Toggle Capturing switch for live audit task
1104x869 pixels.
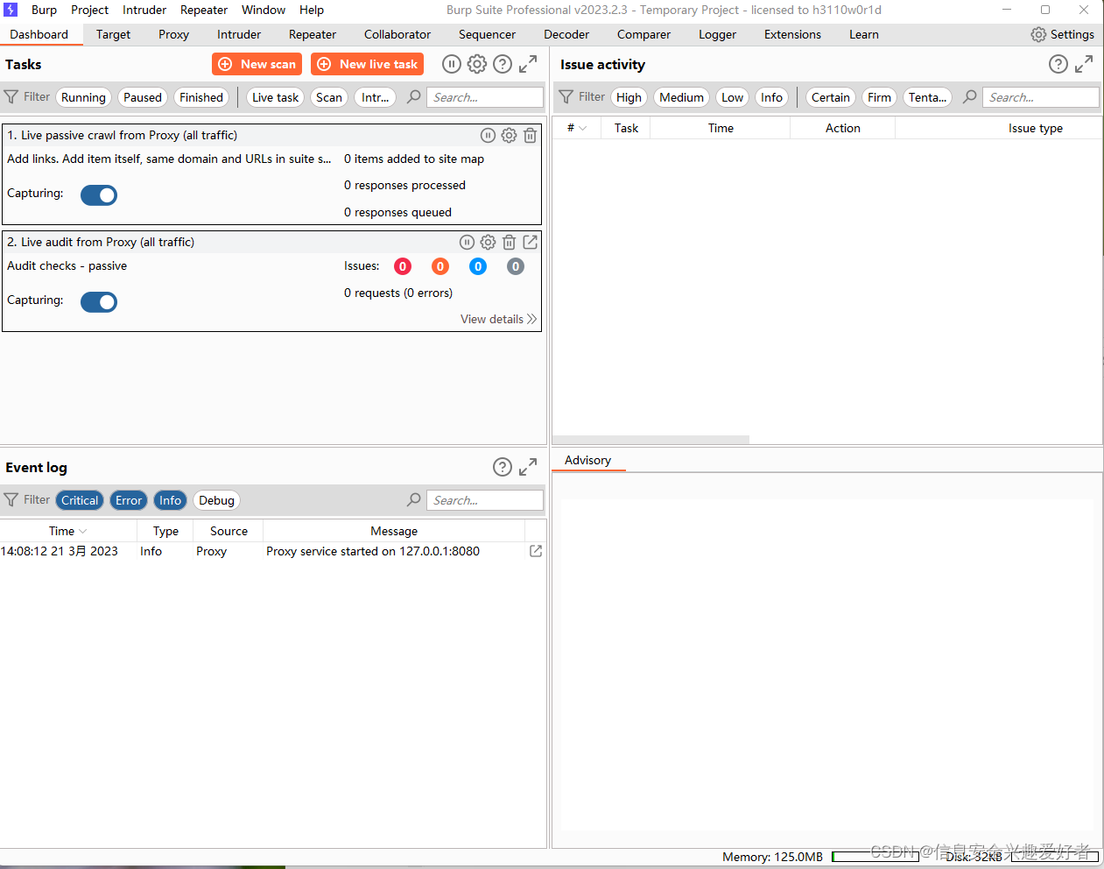pos(99,302)
